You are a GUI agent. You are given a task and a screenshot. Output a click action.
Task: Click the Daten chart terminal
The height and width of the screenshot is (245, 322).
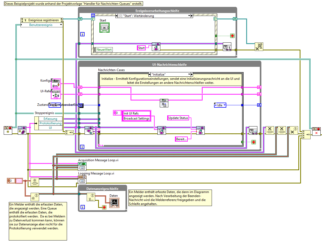(114, 203)
